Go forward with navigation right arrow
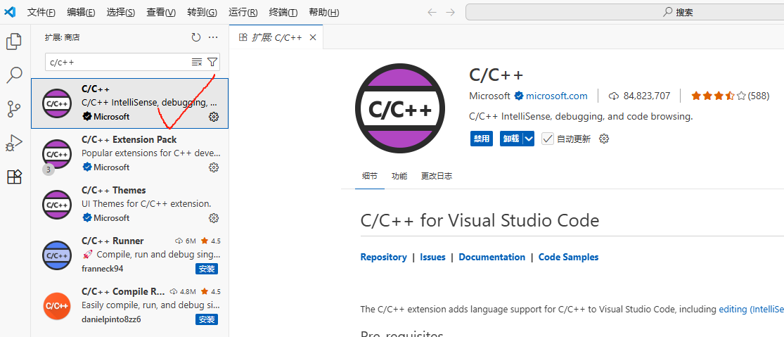This screenshot has width=784, height=337. 451,13
